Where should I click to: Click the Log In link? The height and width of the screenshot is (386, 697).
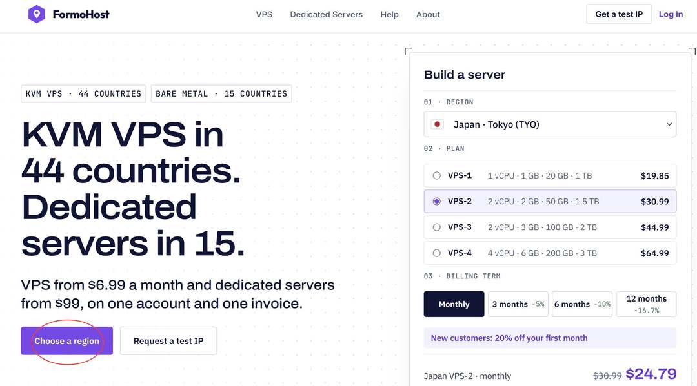click(x=671, y=14)
